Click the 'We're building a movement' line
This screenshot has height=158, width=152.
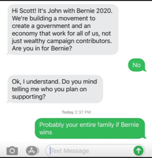click(x=54, y=18)
